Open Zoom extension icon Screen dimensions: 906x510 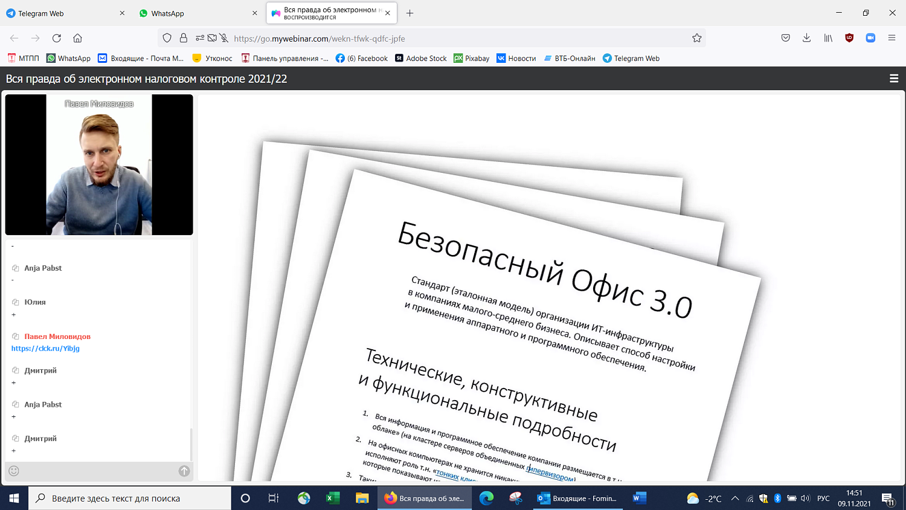pos(870,38)
